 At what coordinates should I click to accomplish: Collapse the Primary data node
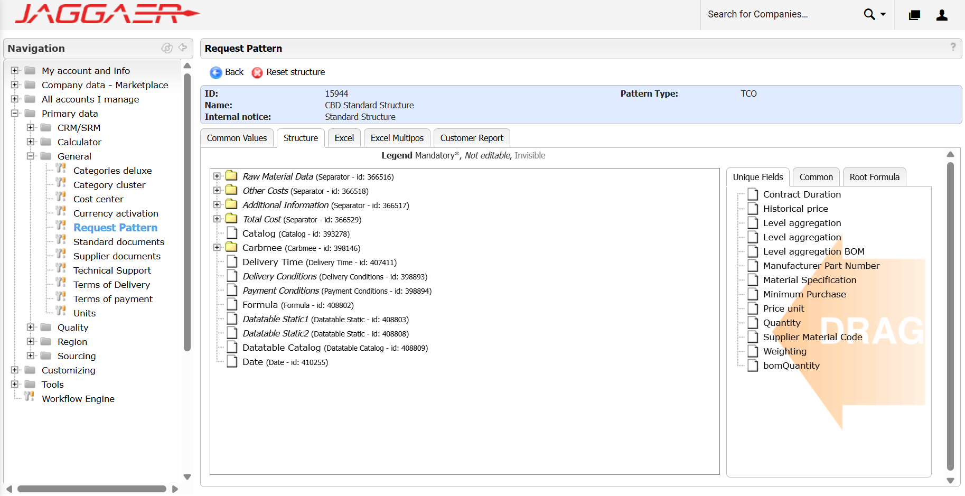(15, 113)
